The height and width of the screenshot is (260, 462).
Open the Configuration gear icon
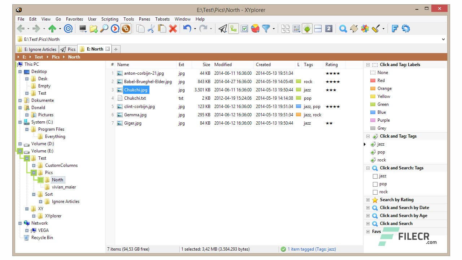tap(406, 29)
